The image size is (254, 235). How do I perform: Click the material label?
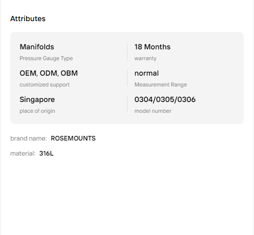[x=23, y=153]
